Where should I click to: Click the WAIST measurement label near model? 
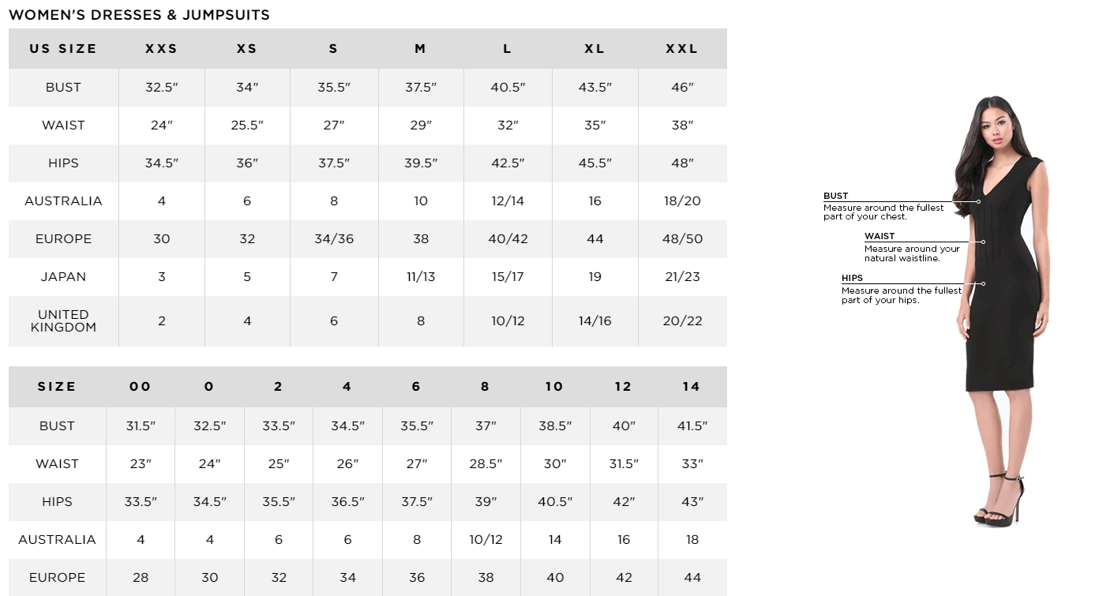tap(880, 236)
